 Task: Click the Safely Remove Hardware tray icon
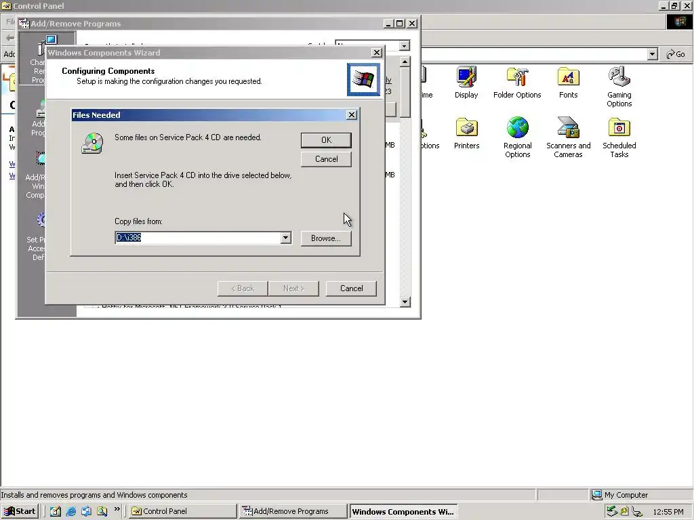[612, 511]
